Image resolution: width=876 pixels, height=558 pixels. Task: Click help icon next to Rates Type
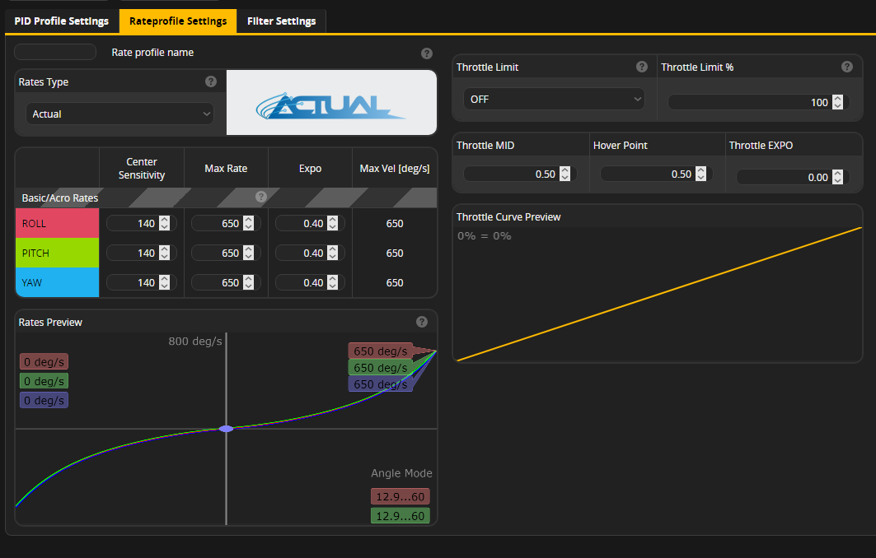[x=211, y=81]
